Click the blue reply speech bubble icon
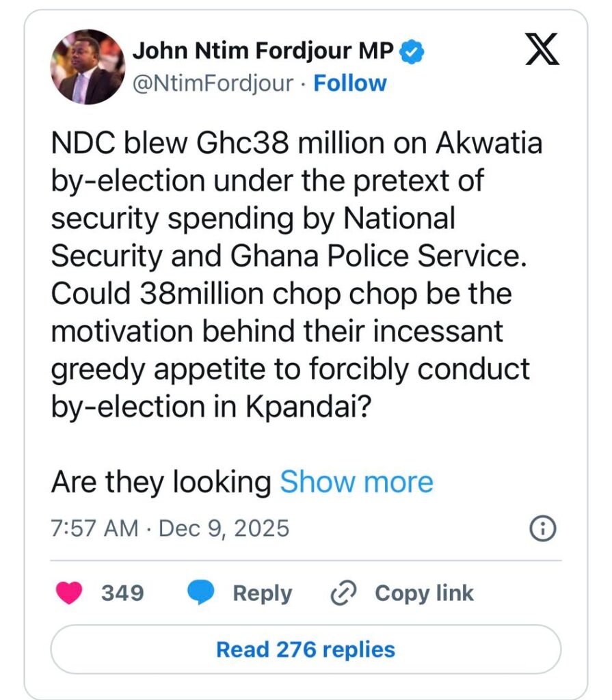612x700 pixels. (x=201, y=593)
